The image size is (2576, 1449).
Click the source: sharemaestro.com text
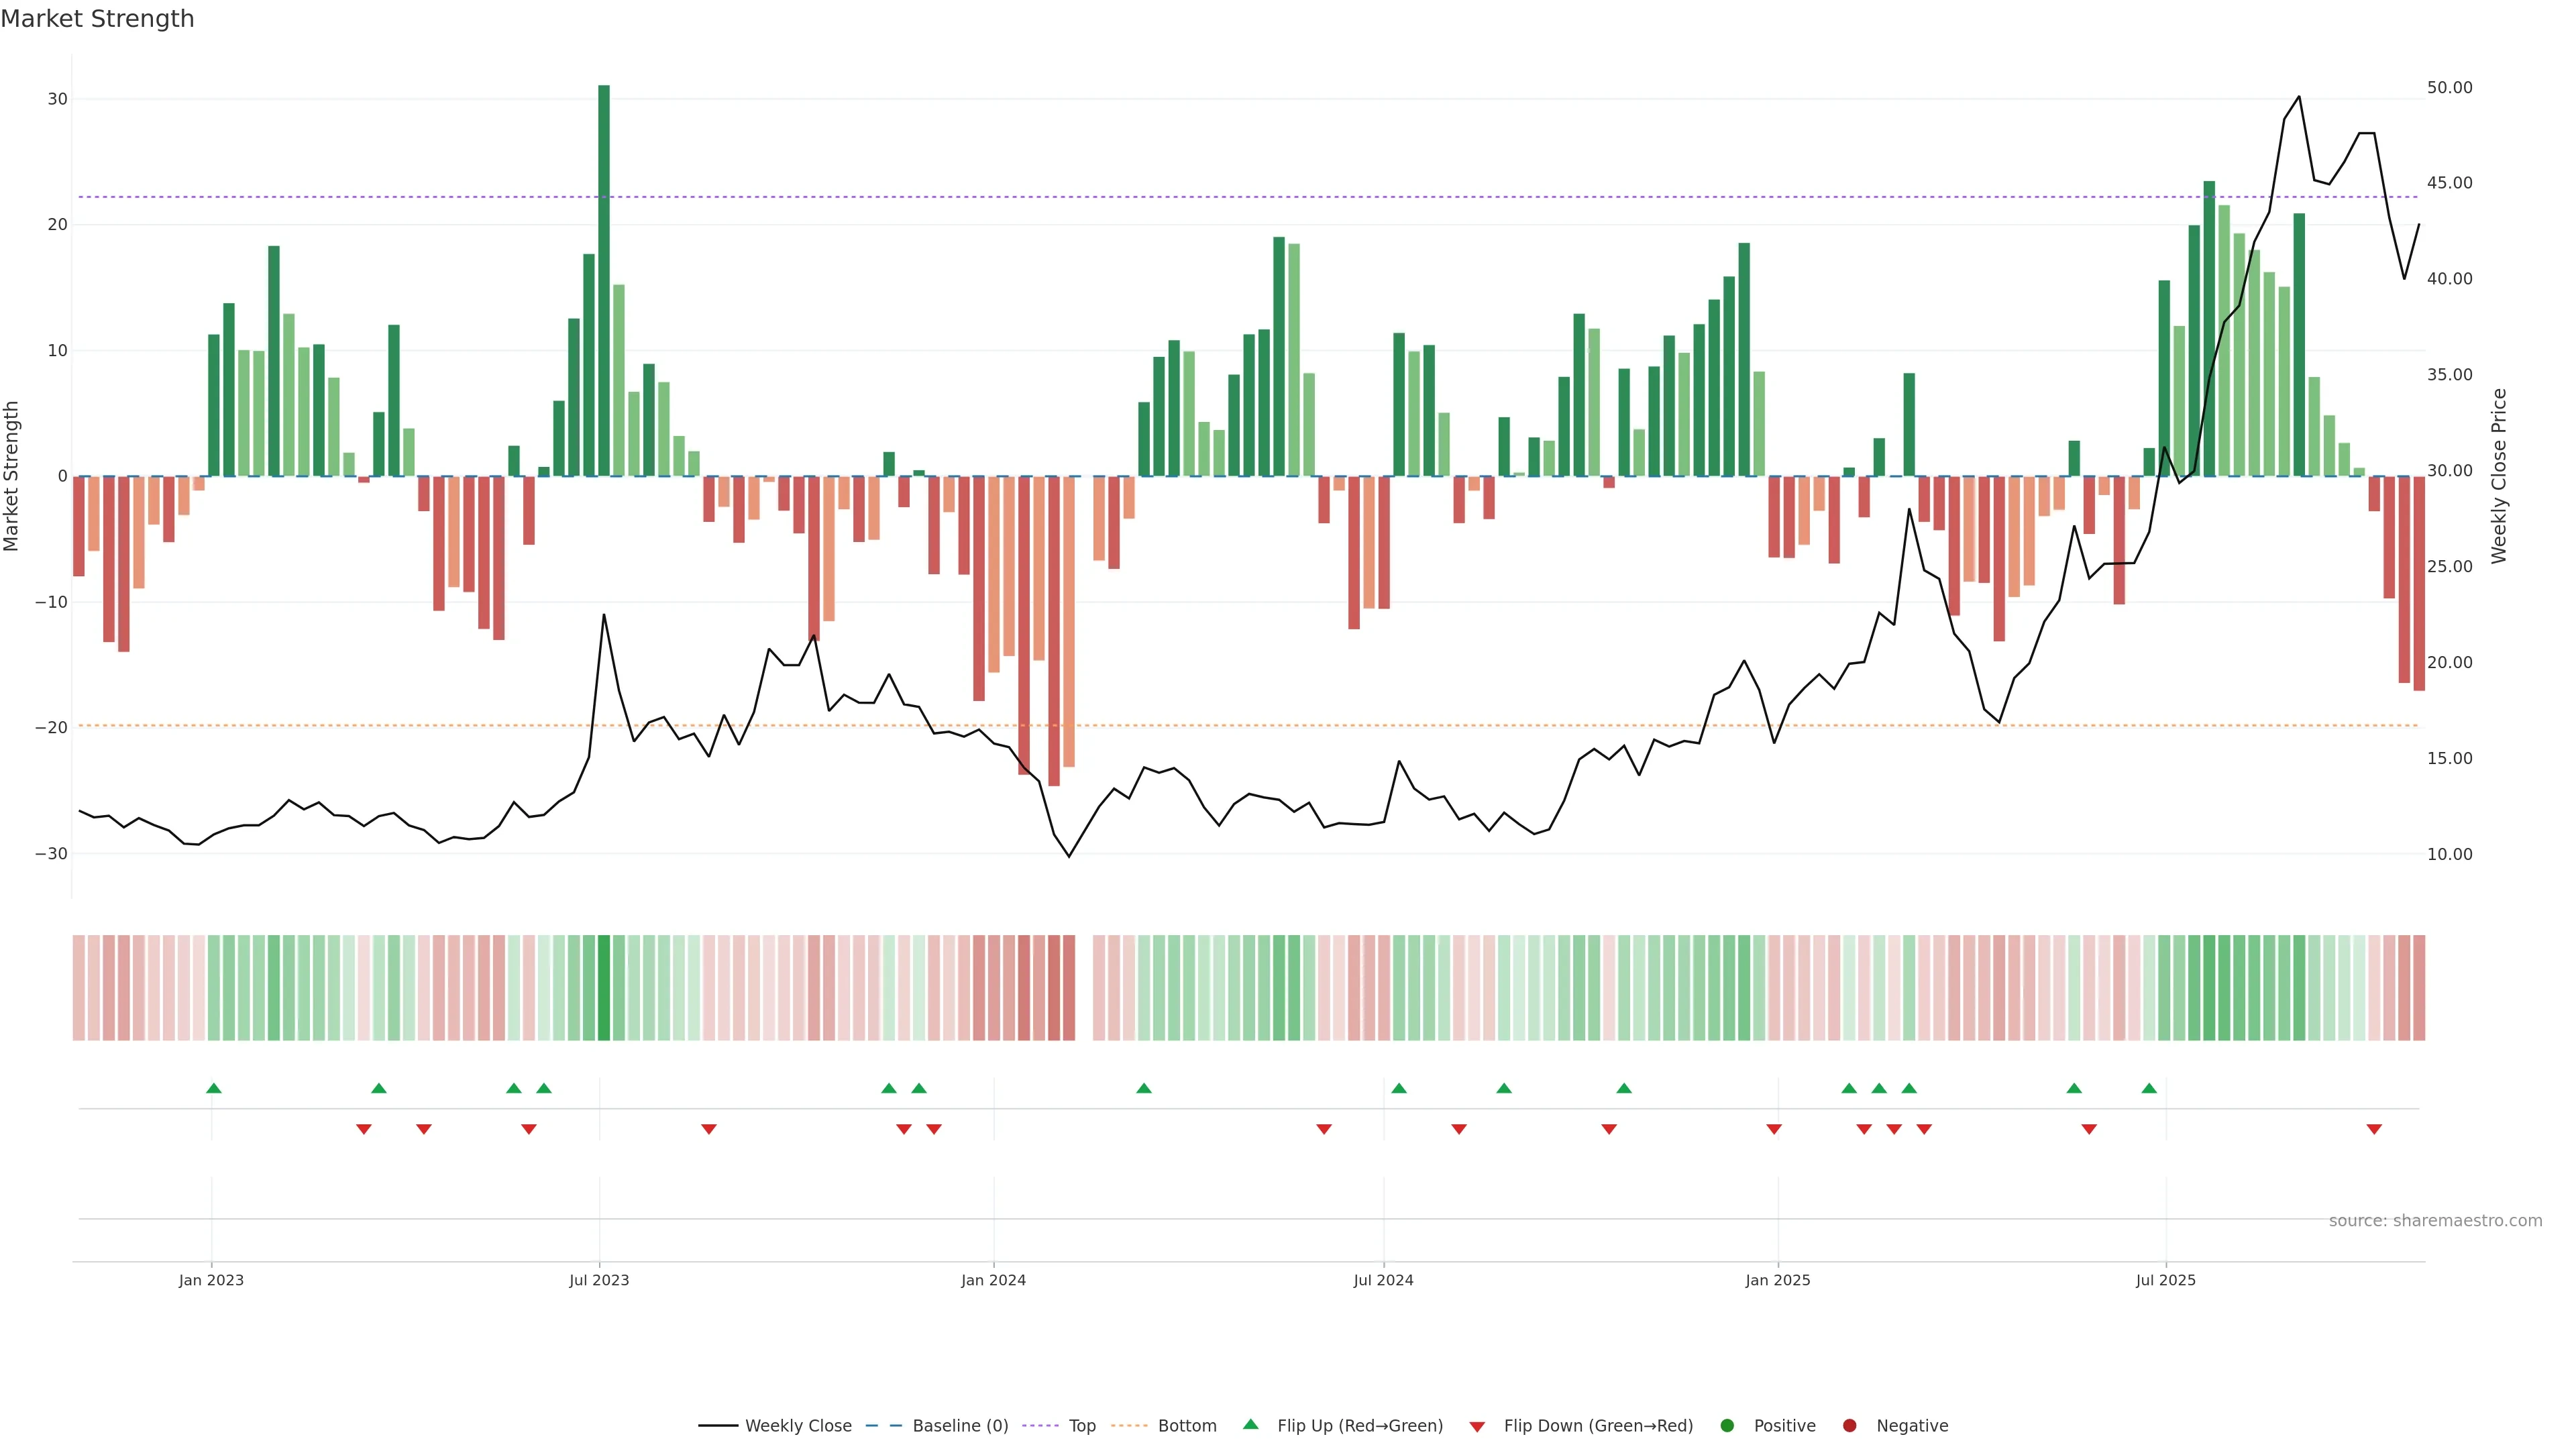click(x=2435, y=1221)
